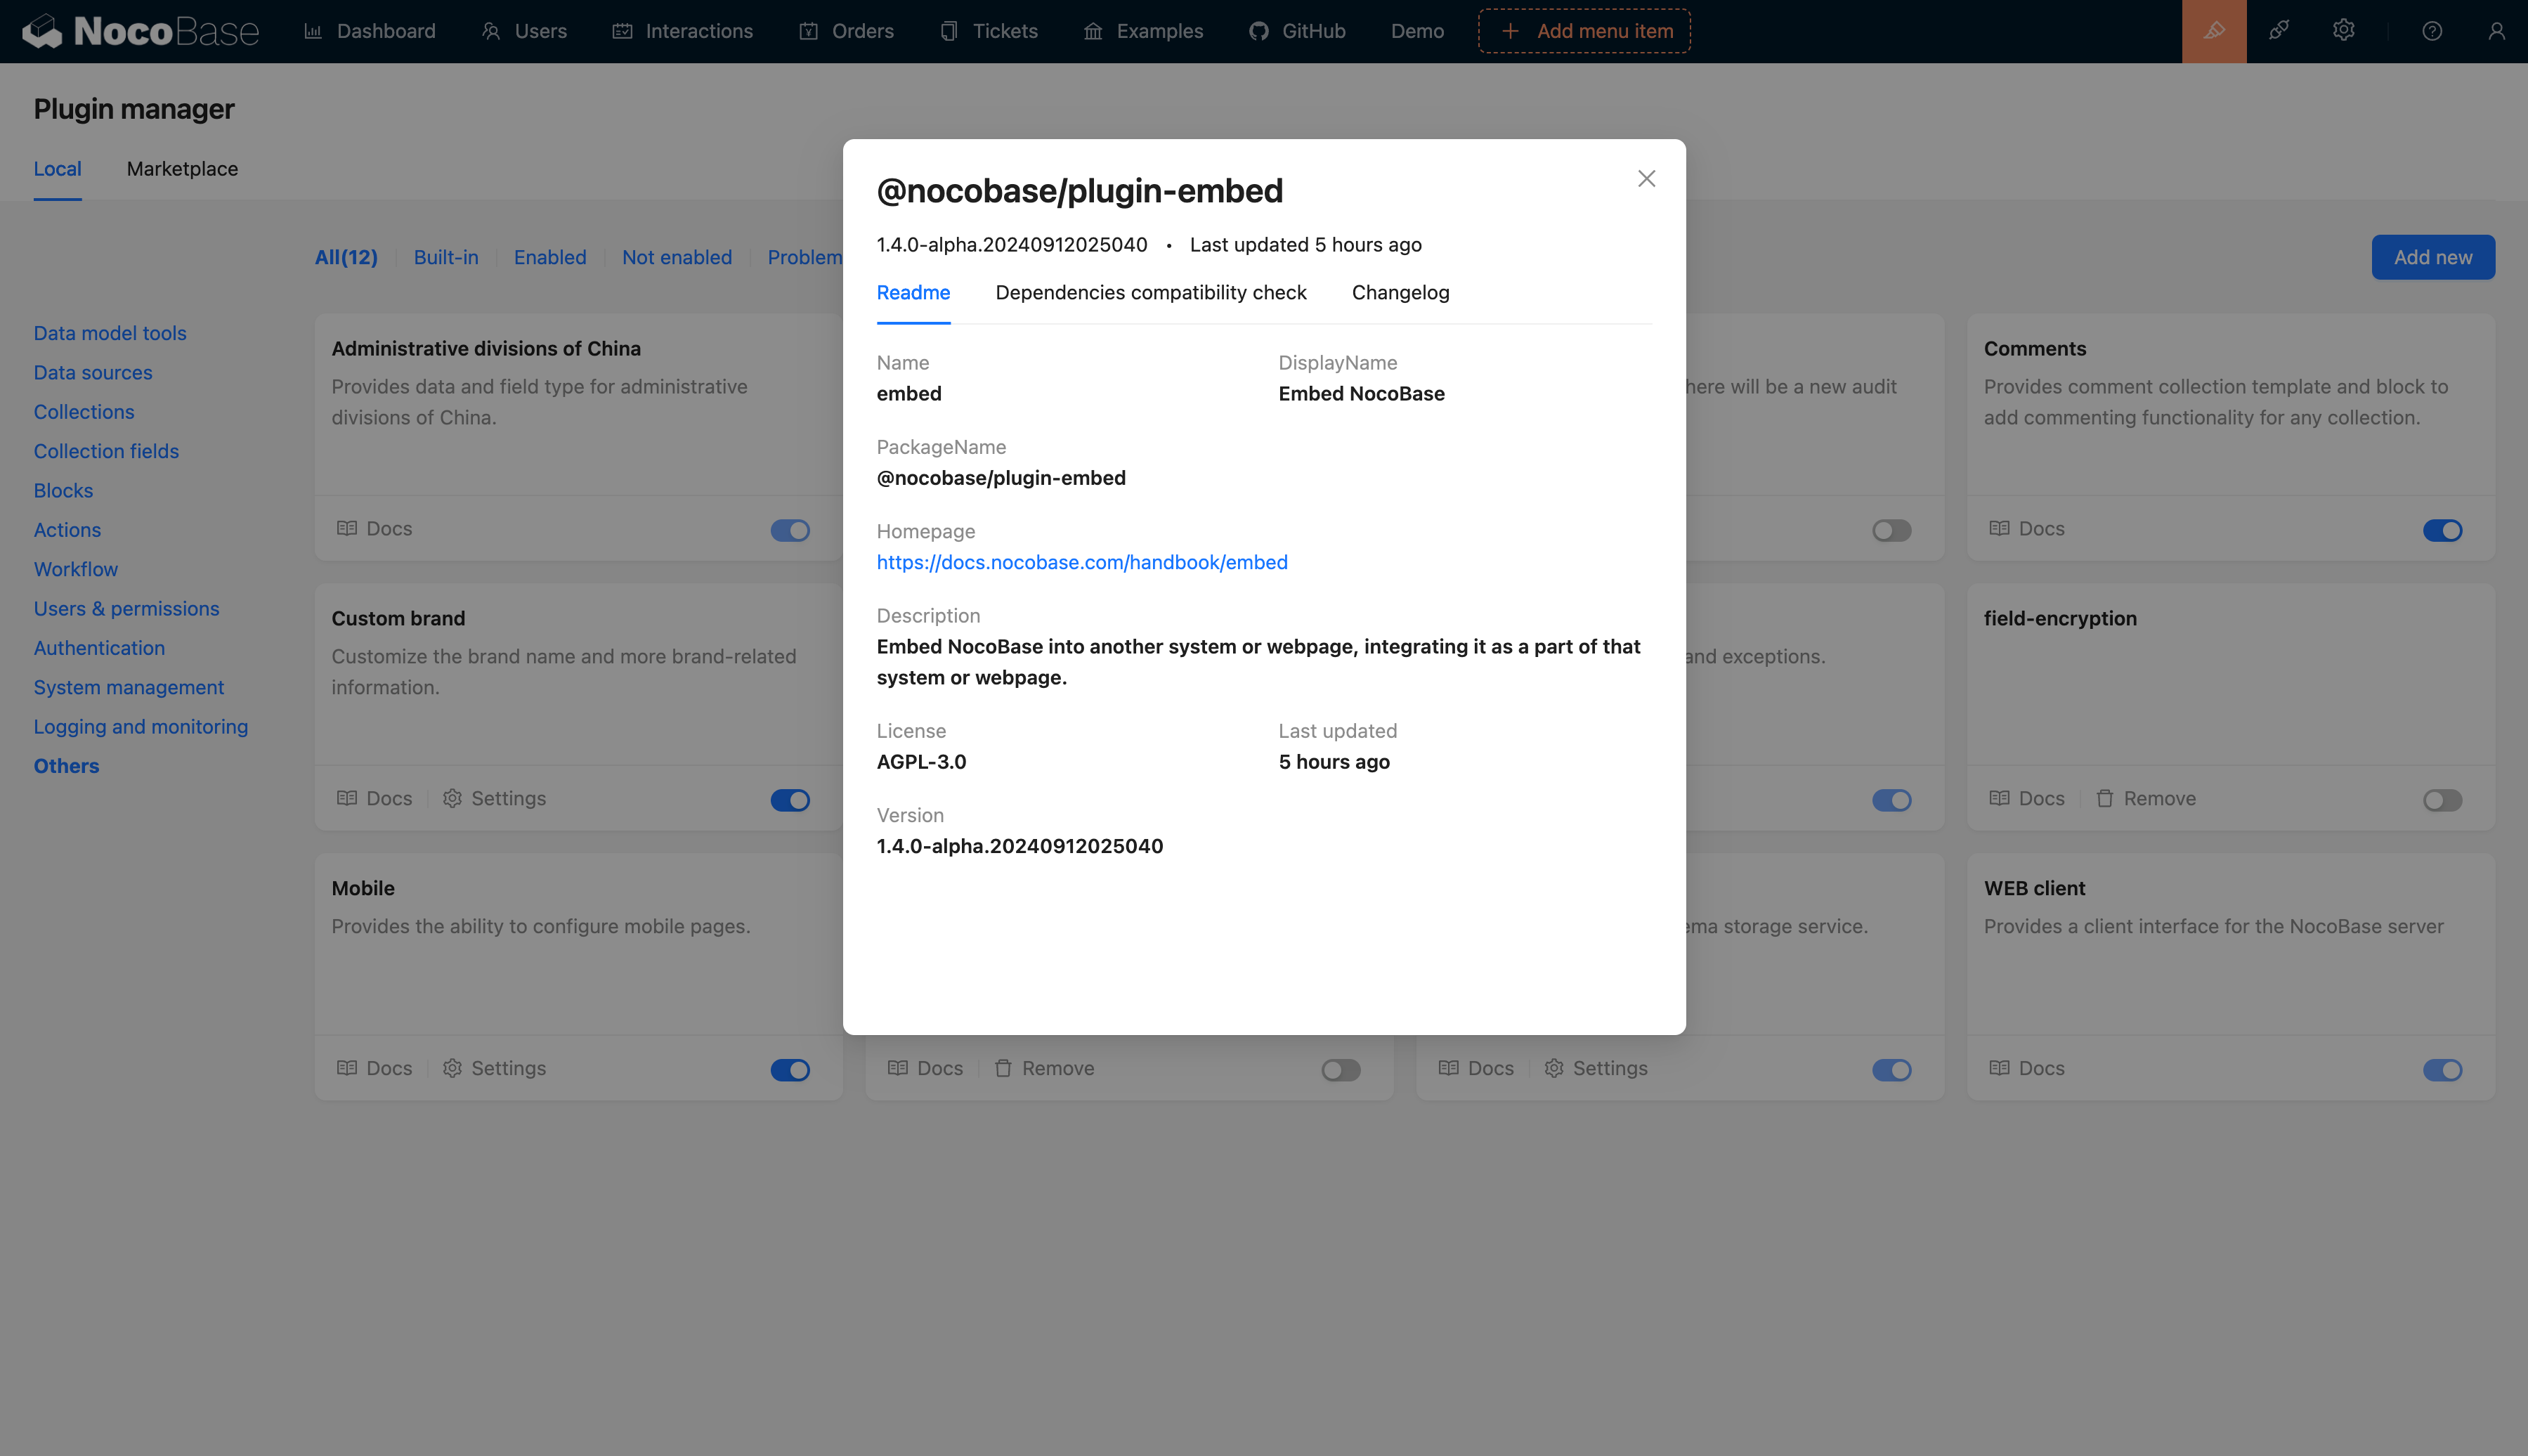The width and height of the screenshot is (2528, 1456).
Task: Open the user profile icon
Action: pyautogui.click(x=2497, y=31)
